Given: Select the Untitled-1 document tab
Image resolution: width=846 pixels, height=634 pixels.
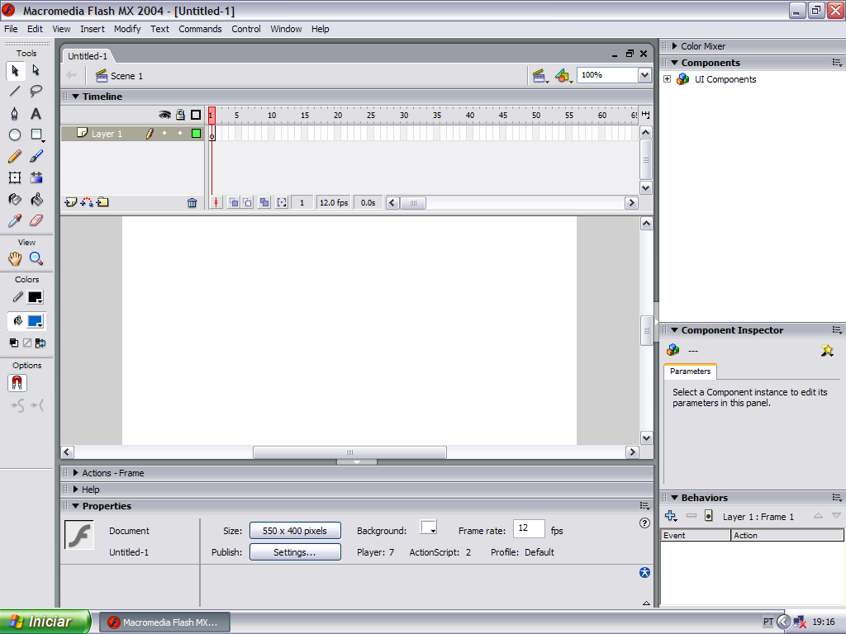Looking at the screenshot, I should pyautogui.click(x=88, y=56).
